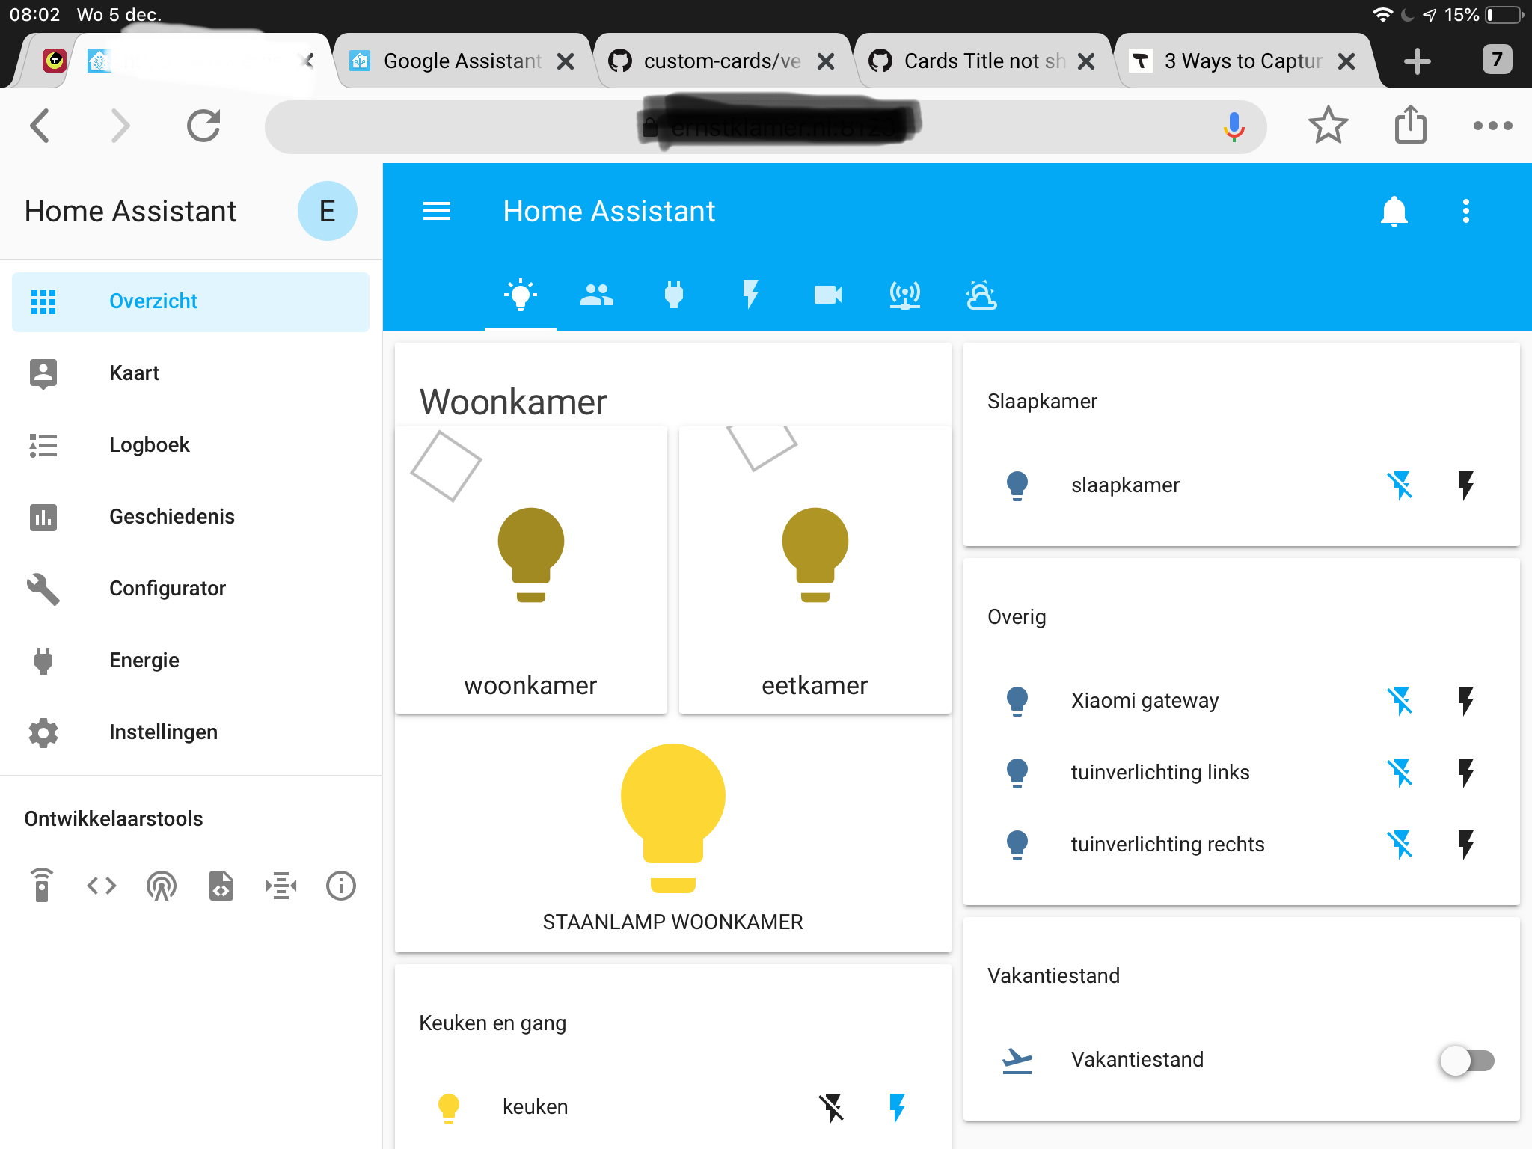Screen dimensions: 1532x1149
Task: Open Geschiedenis in the sidebar
Action: [x=191, y=517]
